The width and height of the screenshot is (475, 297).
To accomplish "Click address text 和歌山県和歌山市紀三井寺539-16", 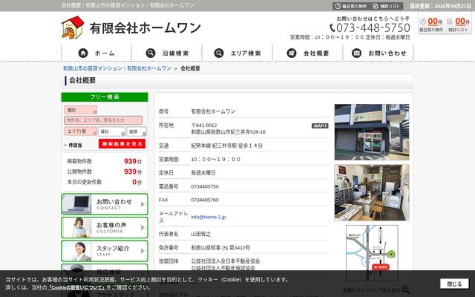I will point(228,132).
